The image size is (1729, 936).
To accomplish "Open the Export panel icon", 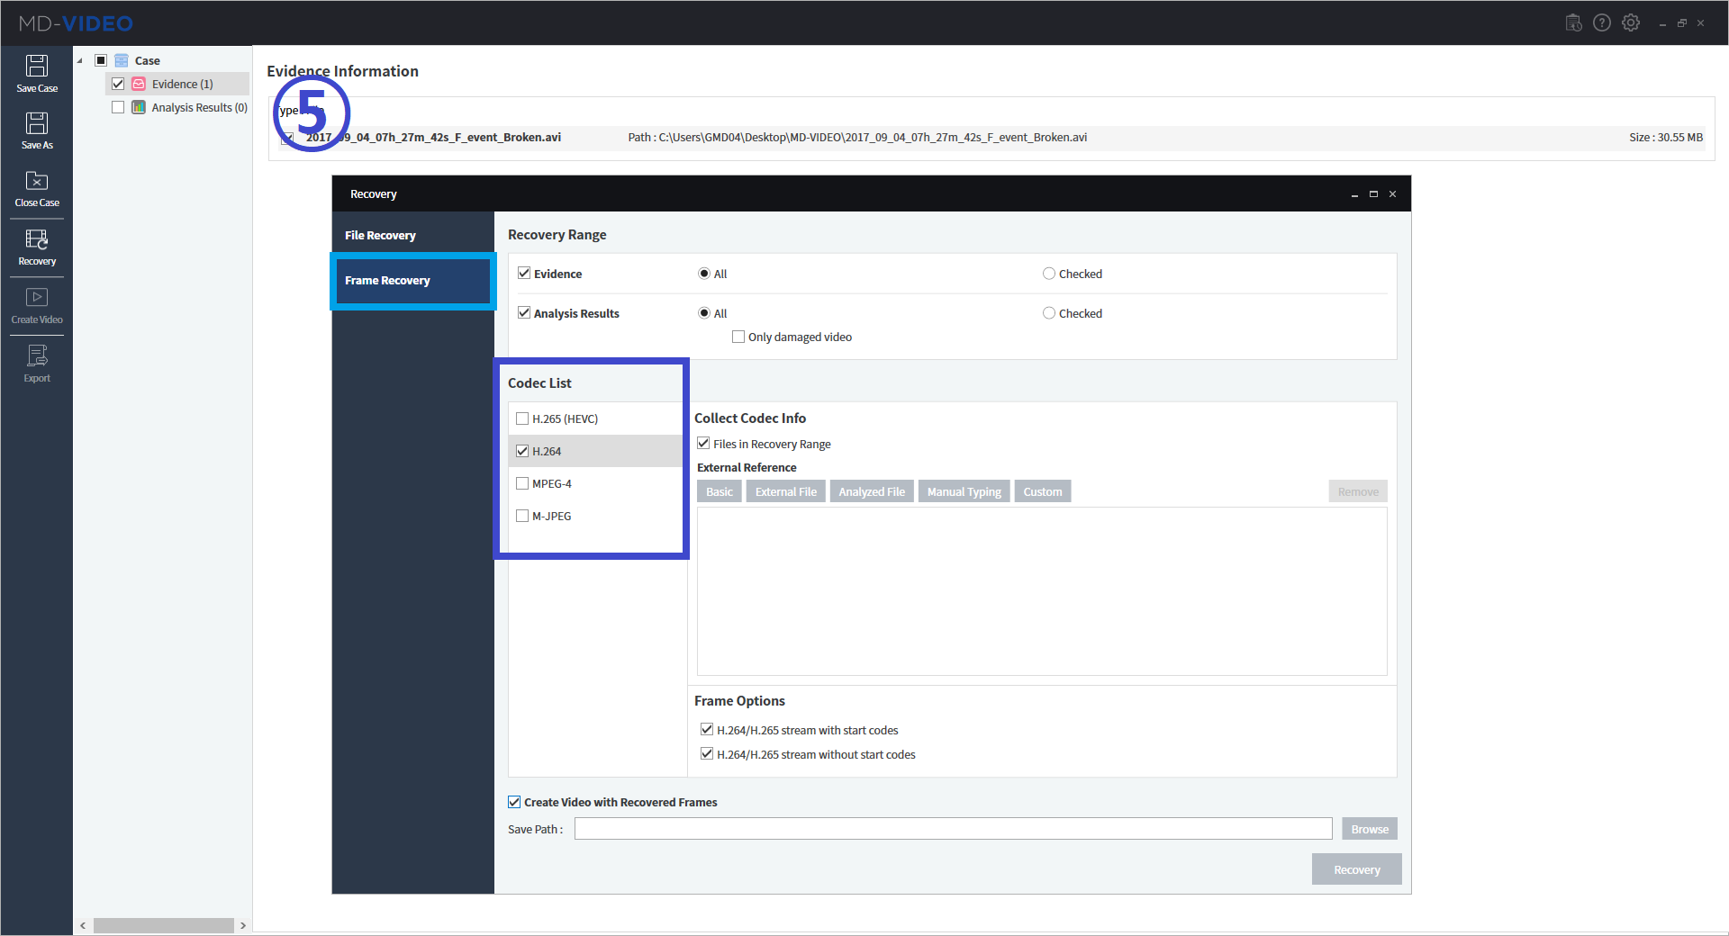I will 36,362.
